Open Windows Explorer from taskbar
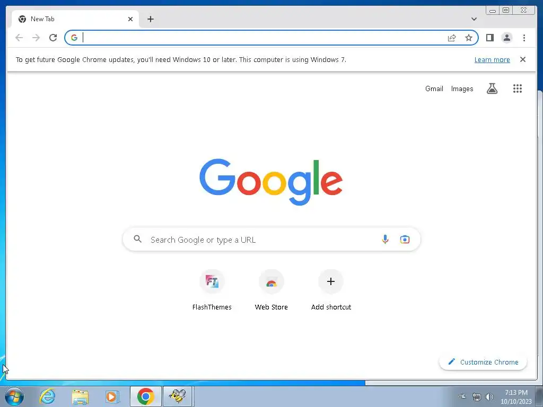 (x=80, y=397)
